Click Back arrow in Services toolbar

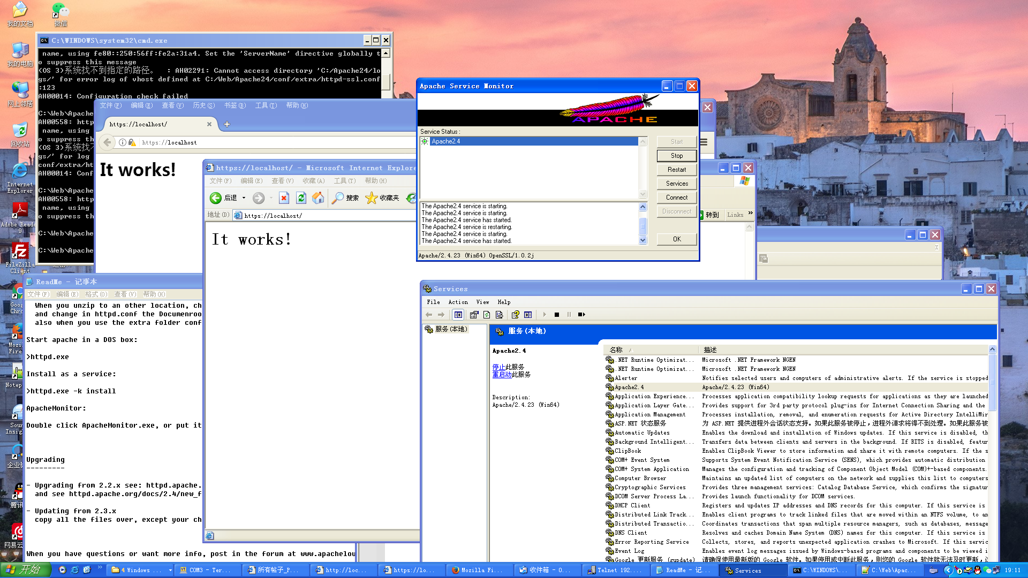429,315
